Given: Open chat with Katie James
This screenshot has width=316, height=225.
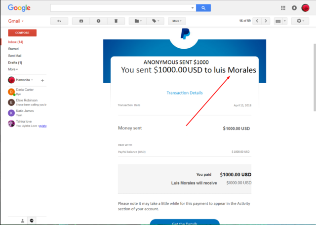Looking at the screenshot, I should (x=27, y=113).
